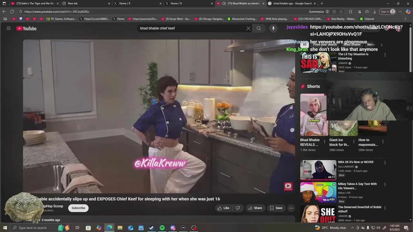Viewport: 413px width, 232px height.
Task: Open the Bob Marley - Waitin bookmark
Action: (x=341, y=19)
